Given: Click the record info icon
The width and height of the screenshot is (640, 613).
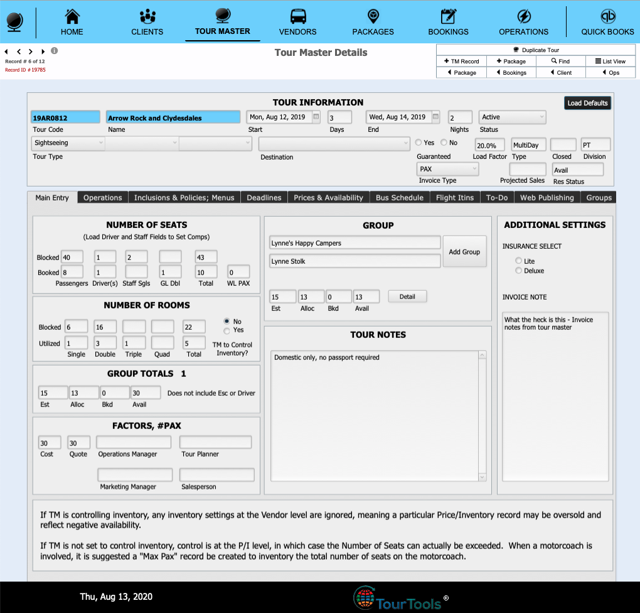Looking at the screenshot, I should (55, 51).
